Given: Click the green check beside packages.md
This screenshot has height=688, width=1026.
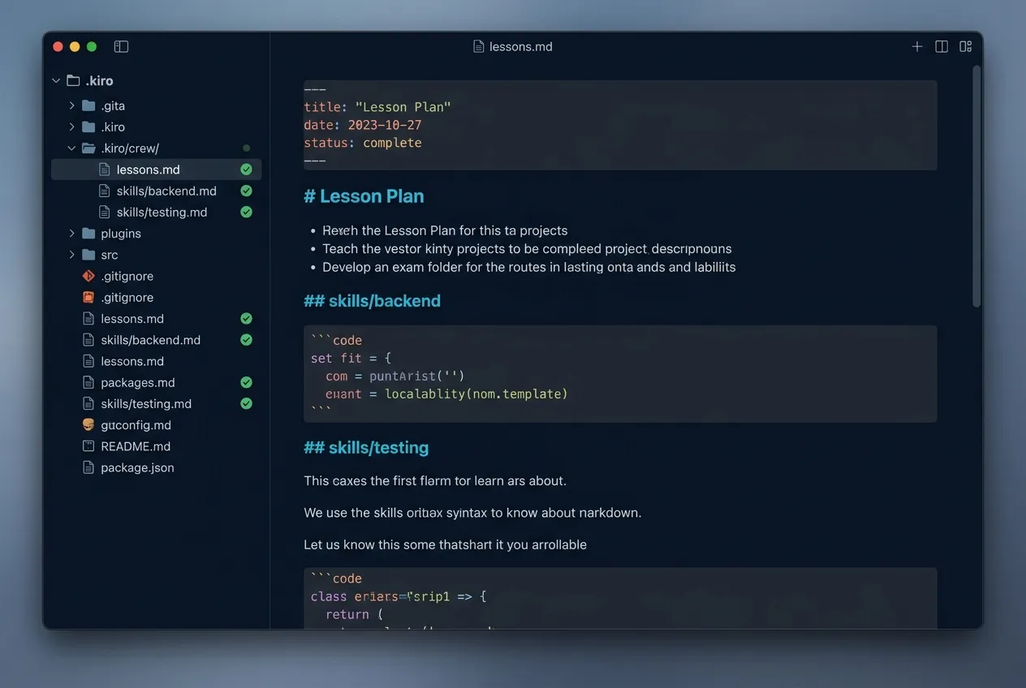Looking at the screenshot, I should click(246, 382).
